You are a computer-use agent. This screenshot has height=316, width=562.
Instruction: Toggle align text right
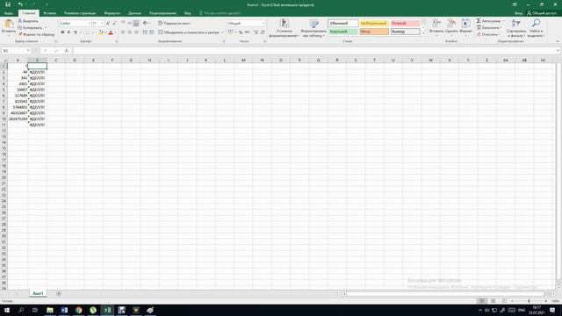[x=136, y=32]
